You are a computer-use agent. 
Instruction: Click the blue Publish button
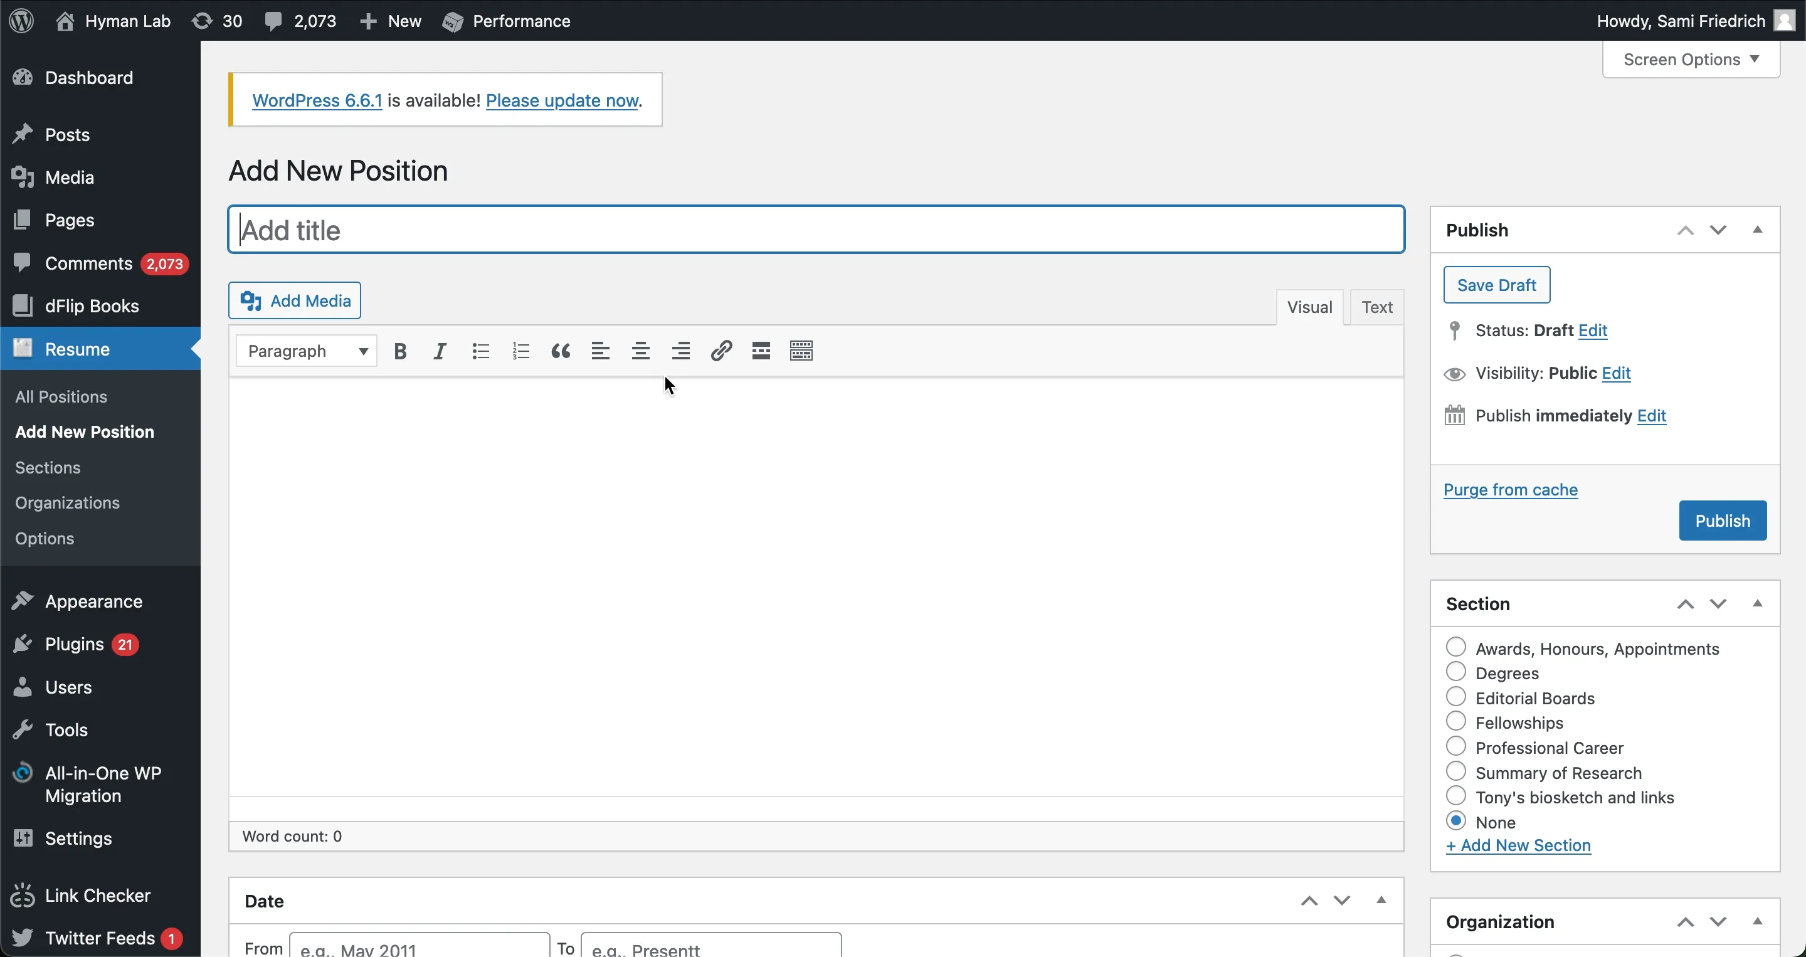tap(1723, 521)
